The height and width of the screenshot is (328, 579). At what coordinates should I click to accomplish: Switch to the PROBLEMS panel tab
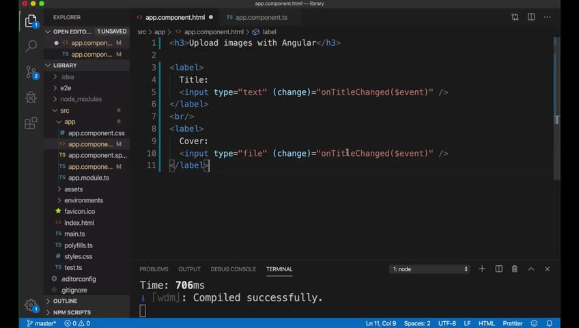coord(154,269)
